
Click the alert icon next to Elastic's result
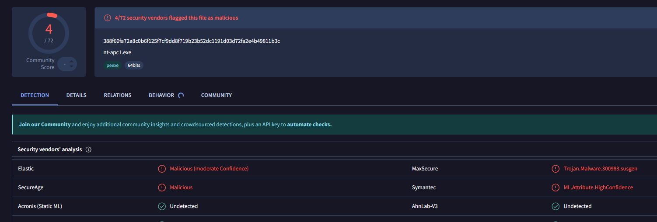(x=162, y=169)
